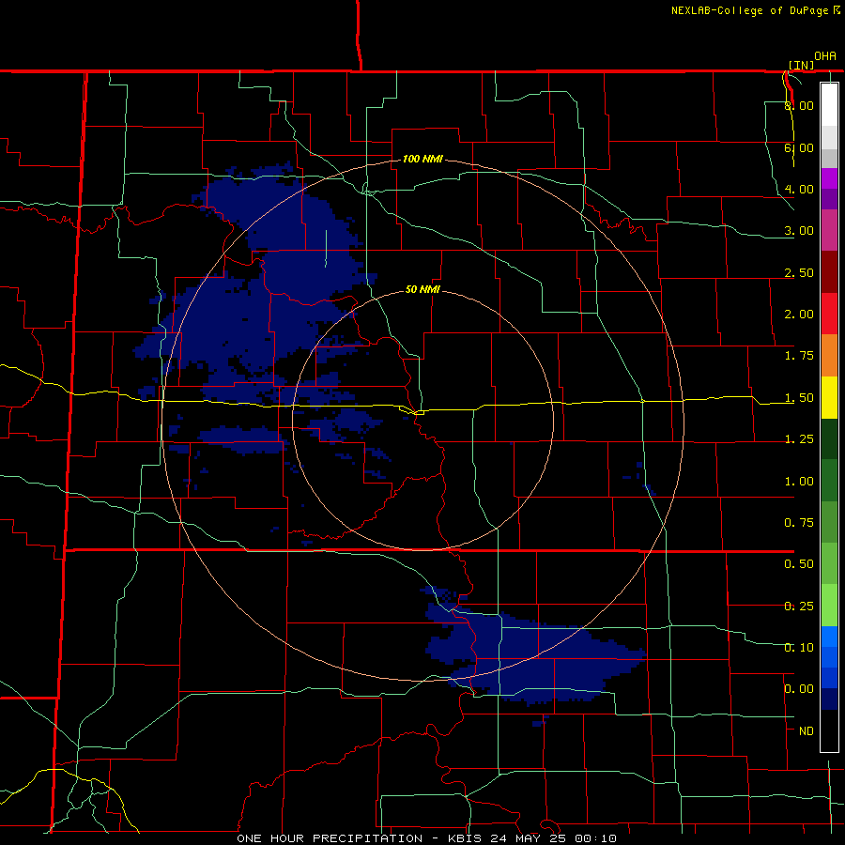845x845 pixels.
Task: Click the 2.00 legend value
Action: coord(799,315)
